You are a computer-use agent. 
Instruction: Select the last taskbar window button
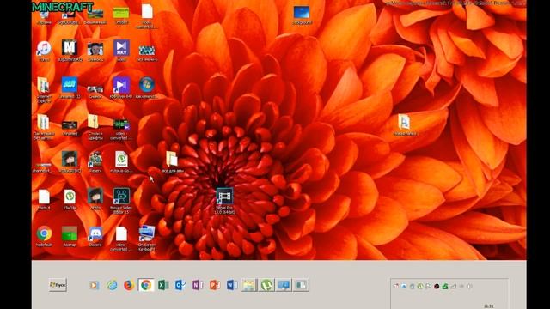(301, 285)
